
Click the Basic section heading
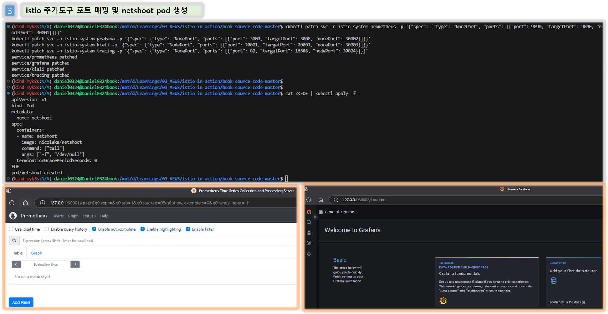pos(340,260)
